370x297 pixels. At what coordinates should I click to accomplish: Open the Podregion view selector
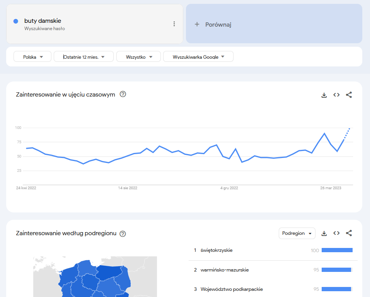coord(297,233)
